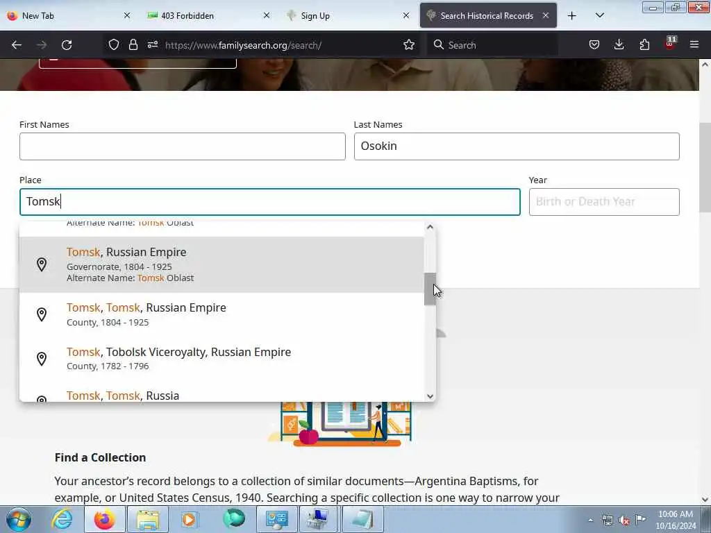This screenshot has width=711, height=533.
Task: Open the Control Panel taskbar icon
Action: click(276, 519)
